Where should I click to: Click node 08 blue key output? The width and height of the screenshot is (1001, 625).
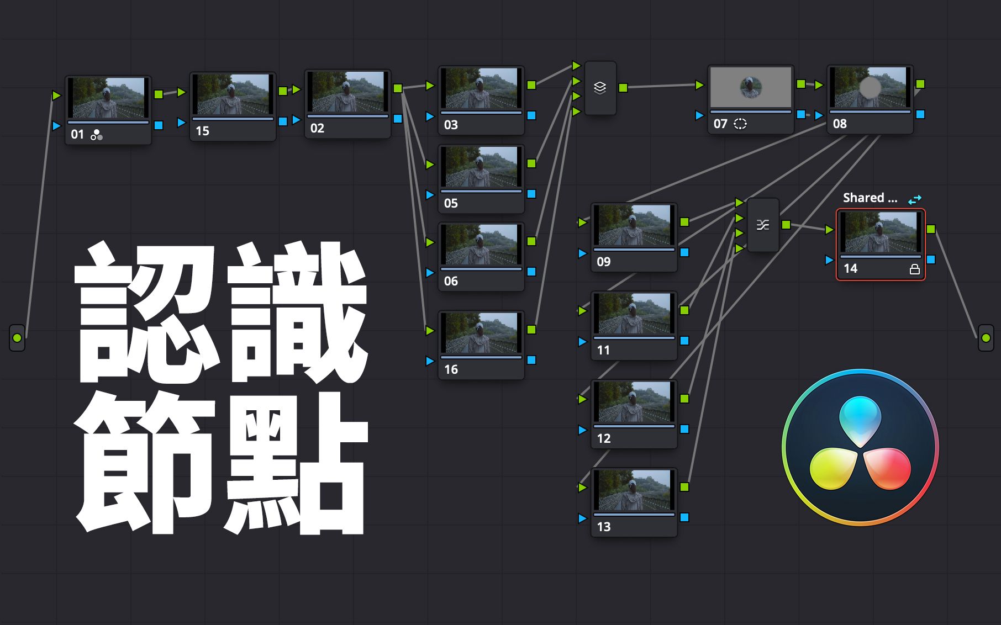point(920,114)
